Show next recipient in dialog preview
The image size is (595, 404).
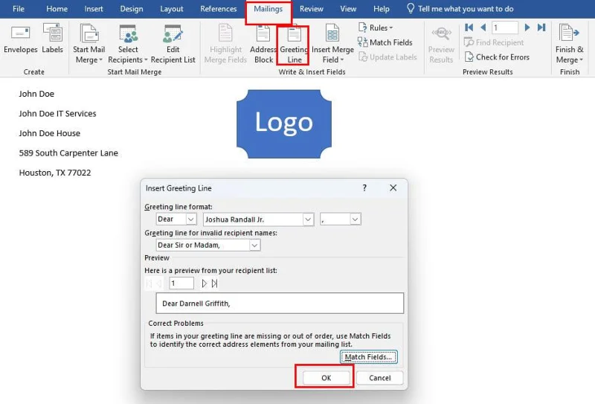point(204,283)
